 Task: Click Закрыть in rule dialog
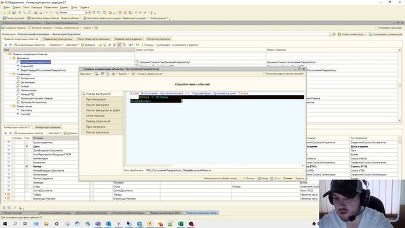299,179
